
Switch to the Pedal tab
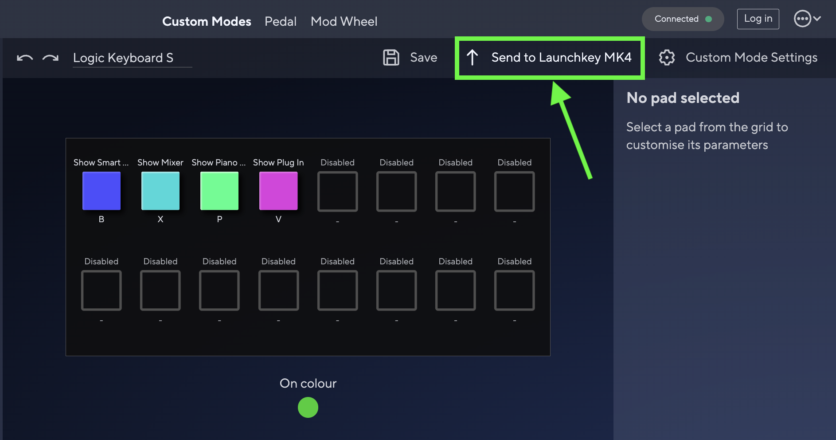pyautogui.click(x=281, y=21)
